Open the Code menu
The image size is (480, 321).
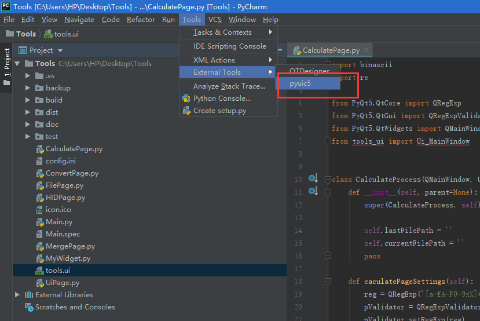111,20
